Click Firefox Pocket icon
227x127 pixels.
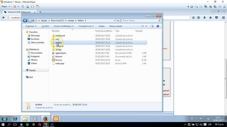(x=216, y=18)
